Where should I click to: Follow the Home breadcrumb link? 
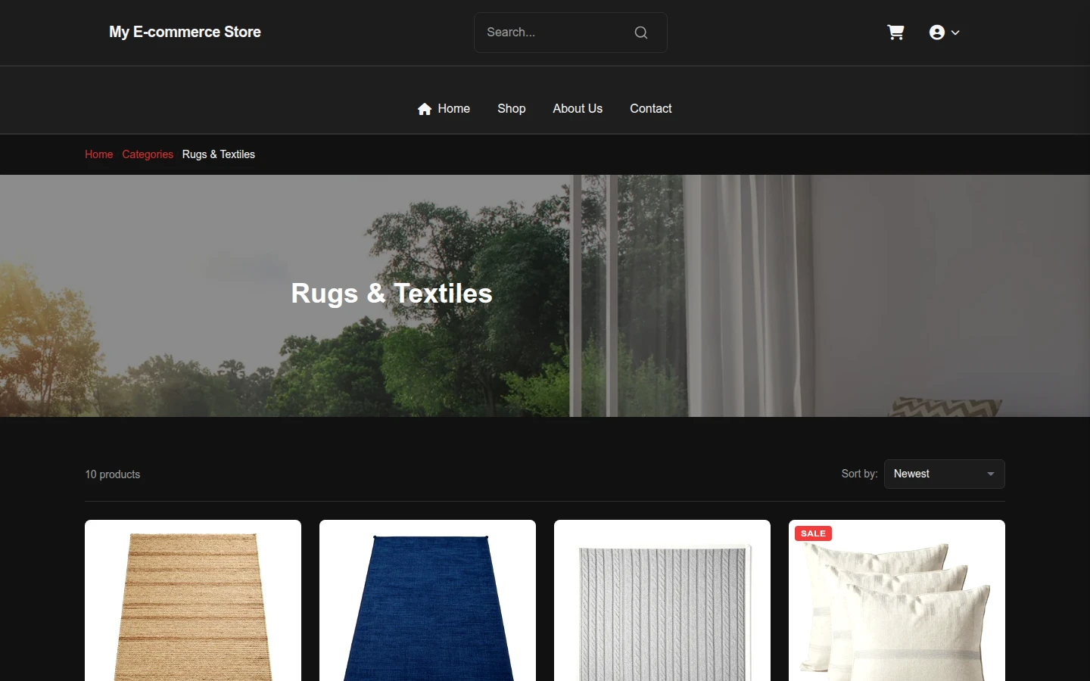[x=98, y=154]
